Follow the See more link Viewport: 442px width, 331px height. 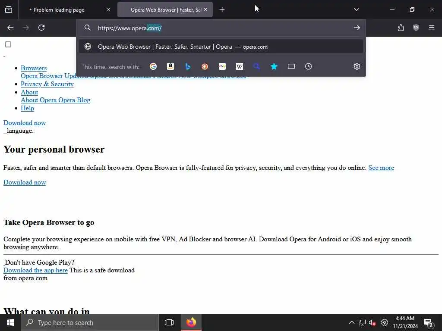381,168
